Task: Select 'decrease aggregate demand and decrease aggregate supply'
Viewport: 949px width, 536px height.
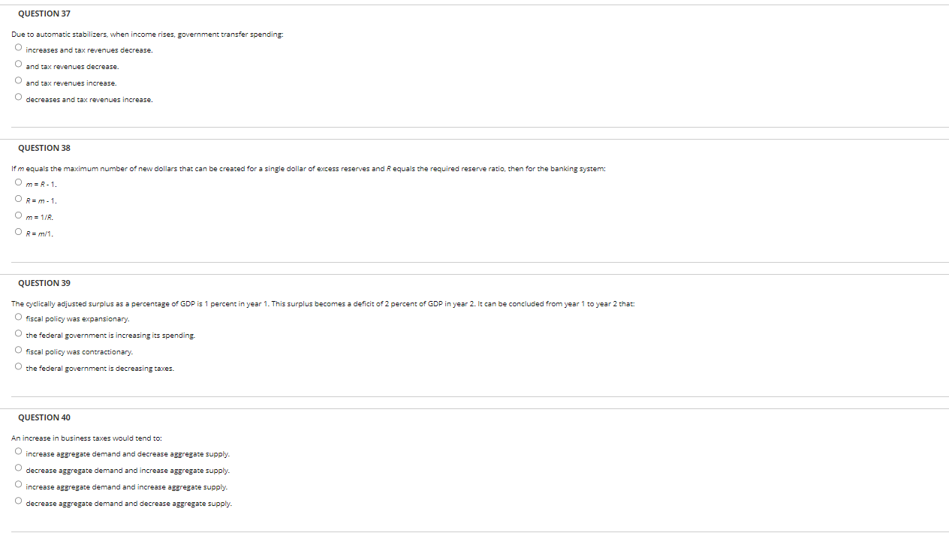Action: tap(17, 501)
